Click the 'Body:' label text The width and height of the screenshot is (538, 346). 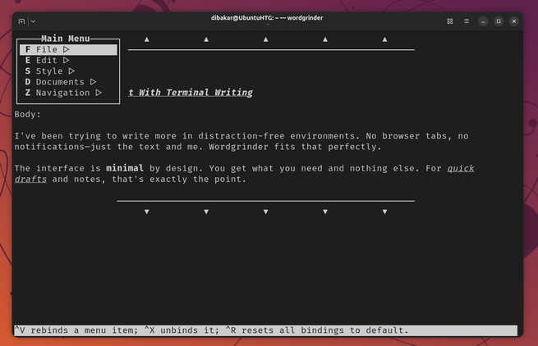pyautogui.click(x=27, y=115)
